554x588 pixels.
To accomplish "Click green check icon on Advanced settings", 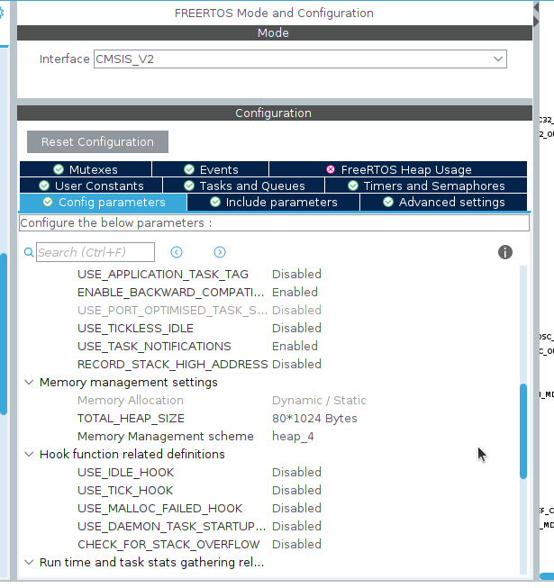I will 388,202.
